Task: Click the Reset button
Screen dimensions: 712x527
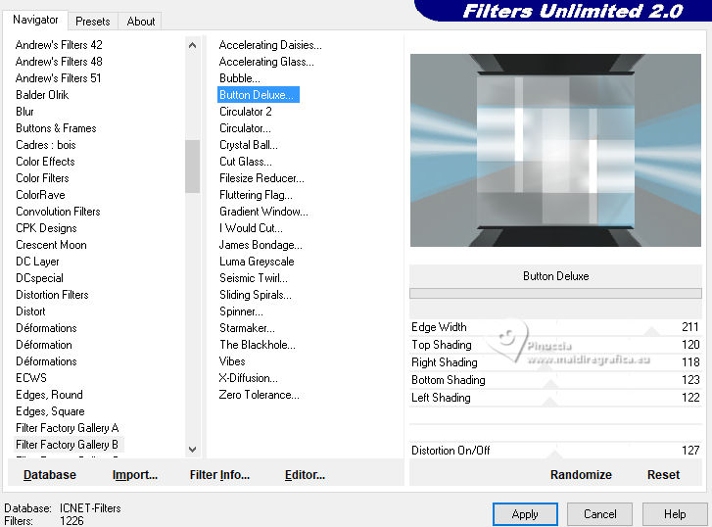Action: pyautogui.click(x=663, y=475)
